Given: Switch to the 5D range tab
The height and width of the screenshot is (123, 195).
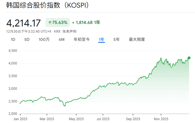Looking at the screenshot, I should tap(27, 40).
